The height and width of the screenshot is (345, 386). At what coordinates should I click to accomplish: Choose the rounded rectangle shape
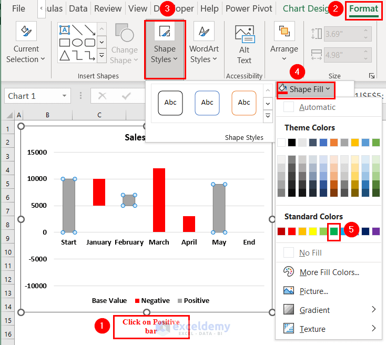(90, 43)
